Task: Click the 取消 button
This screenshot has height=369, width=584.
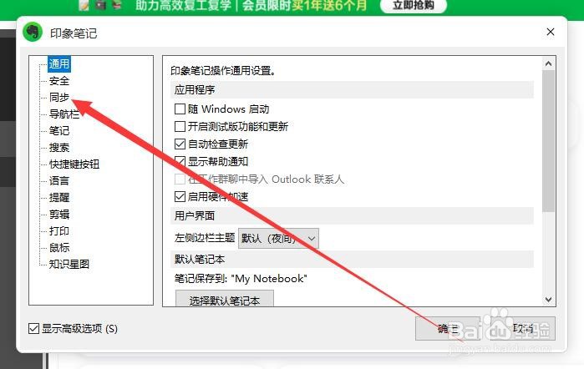Action: (x=523, y=328)
